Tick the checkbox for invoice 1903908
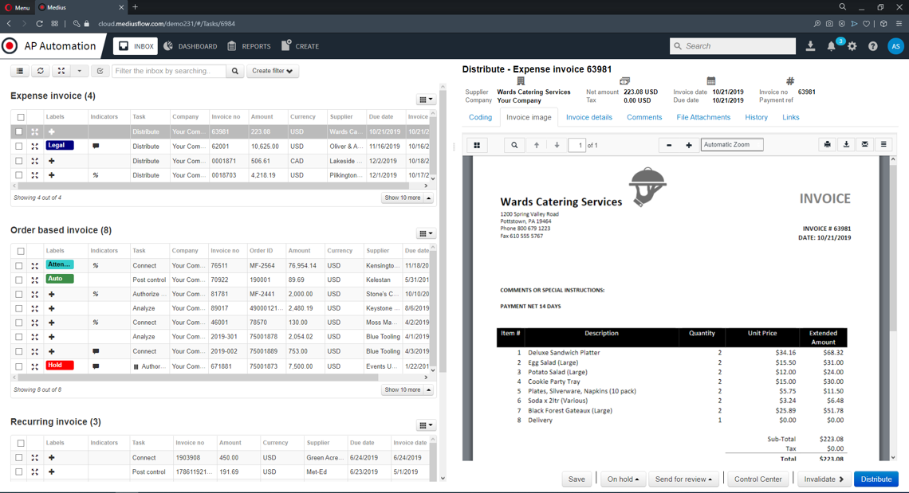 (x=20, y=457)
